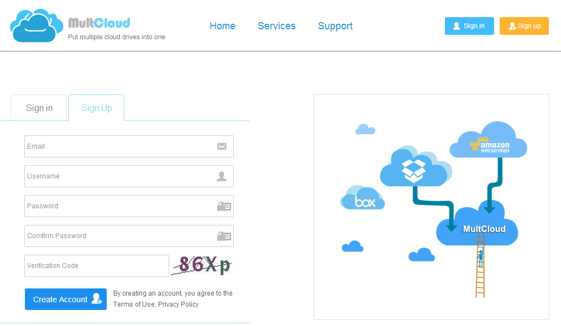The width and height of the screenshot is (561, 326).
Task: Click the Dropbox cloud in the illustration
Action: click(x=416, y=167)
